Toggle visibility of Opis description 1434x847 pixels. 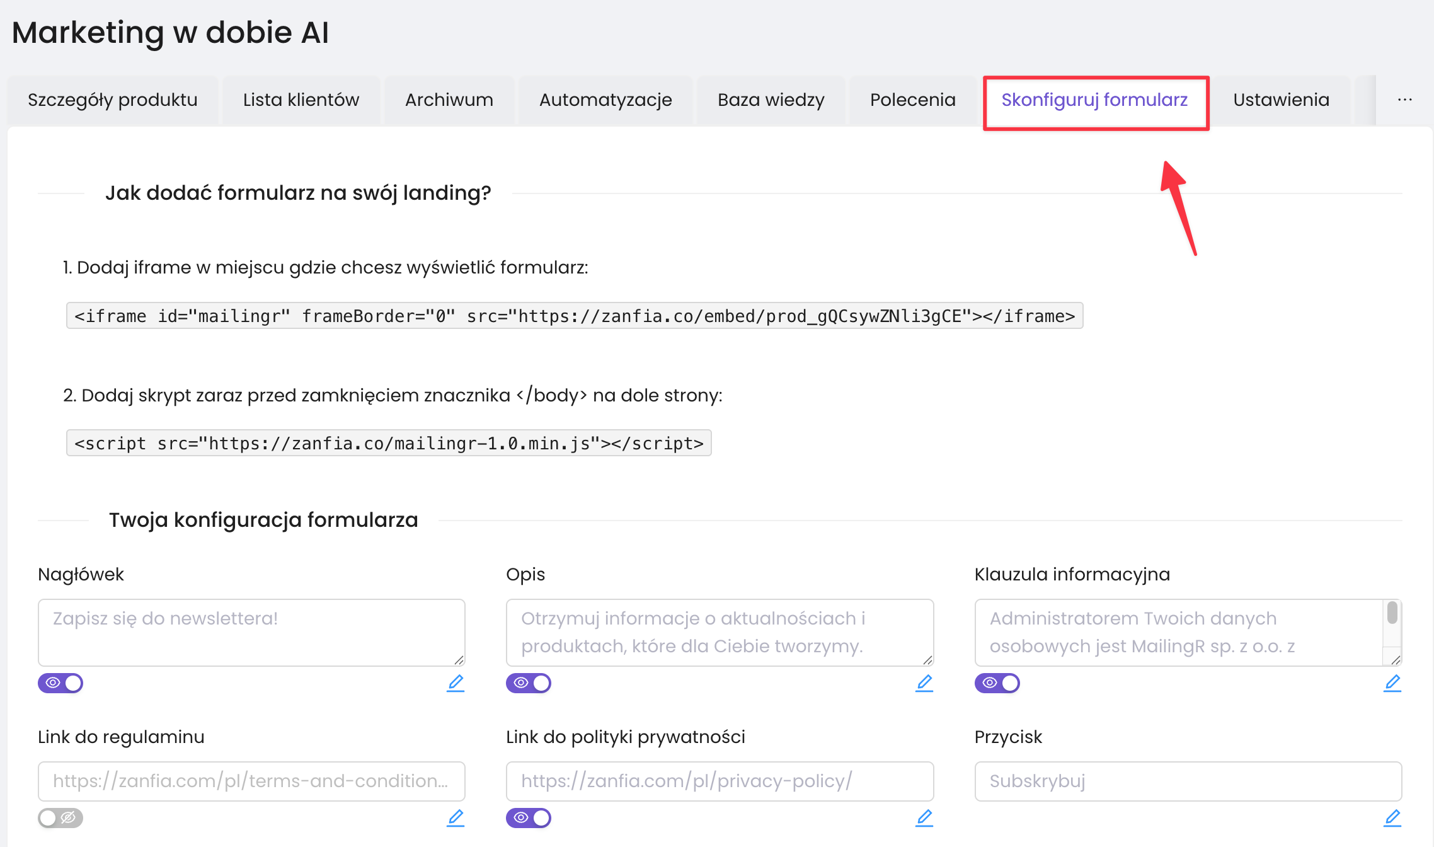[529, 683]
